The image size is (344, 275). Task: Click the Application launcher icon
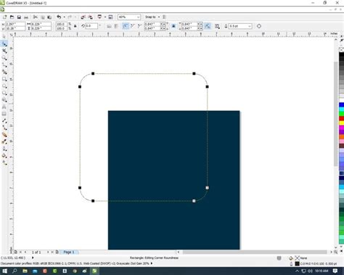pyautogui.click(x=99, y=17)
